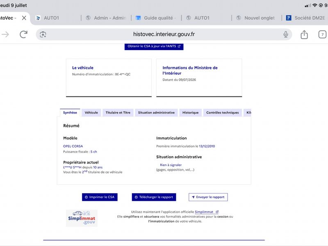Click the external link icon after Simplimmat
This screenshot has height=246, width=328.
click(x=217, y=212)
